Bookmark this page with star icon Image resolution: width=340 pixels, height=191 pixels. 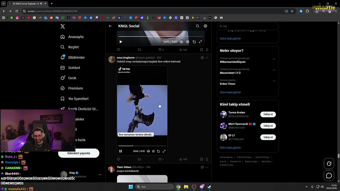click(292, 11)
